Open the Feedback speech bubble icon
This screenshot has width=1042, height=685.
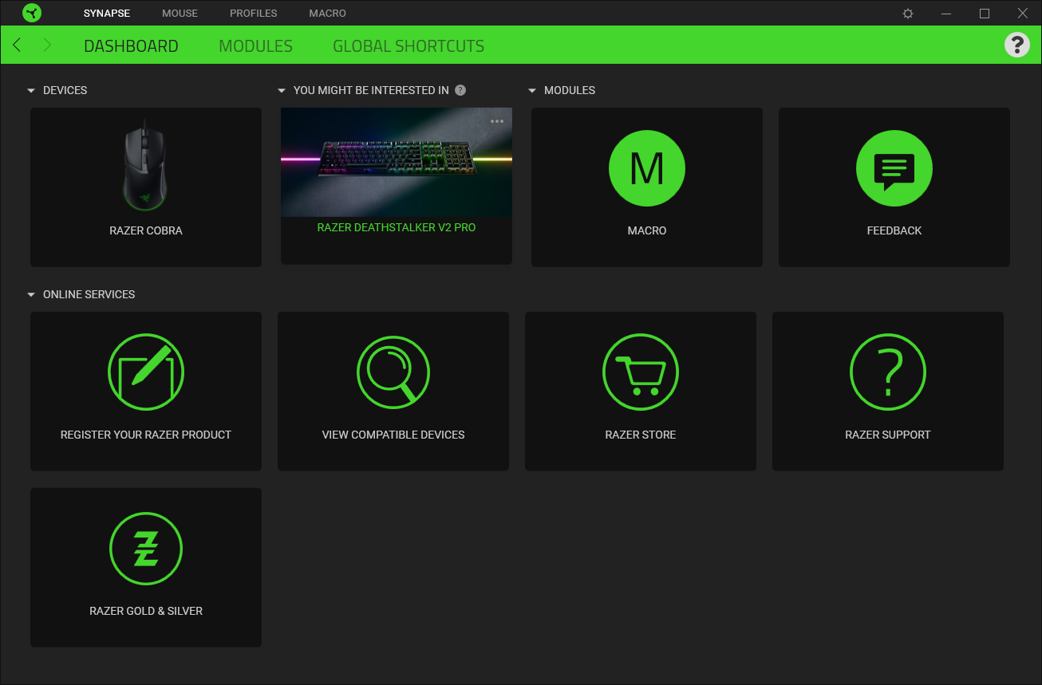pyautogui.click(x=894, y=168)
